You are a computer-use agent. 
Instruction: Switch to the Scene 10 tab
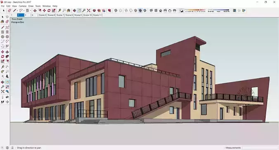click(87, 15)
